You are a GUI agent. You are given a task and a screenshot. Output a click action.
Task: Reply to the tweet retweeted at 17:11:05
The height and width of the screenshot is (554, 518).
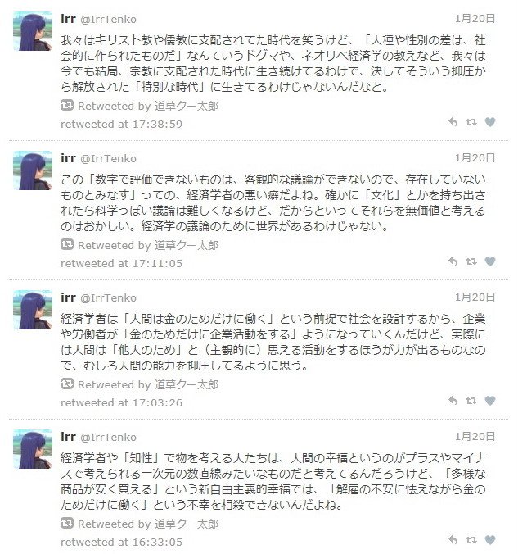point(453,261)
